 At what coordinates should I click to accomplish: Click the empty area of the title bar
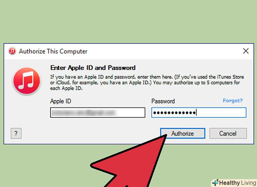click(x=164, y=51)
